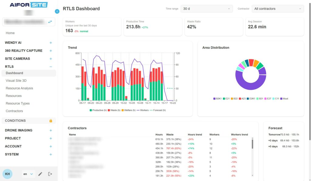Open the KH user avatar

[7, 174]
